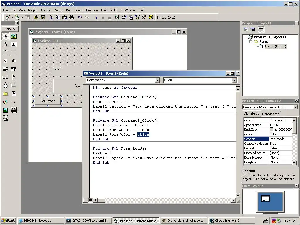Click the Find binoculars icon
The width and height of the screenshot is (300, 225).
pos(71,18)
